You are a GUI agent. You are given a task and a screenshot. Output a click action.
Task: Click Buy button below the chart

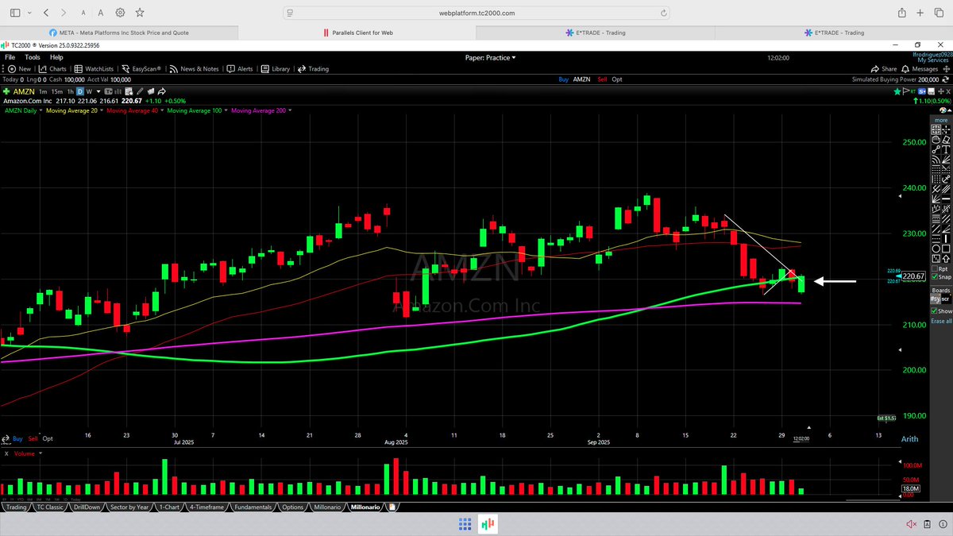pos(17,438)
